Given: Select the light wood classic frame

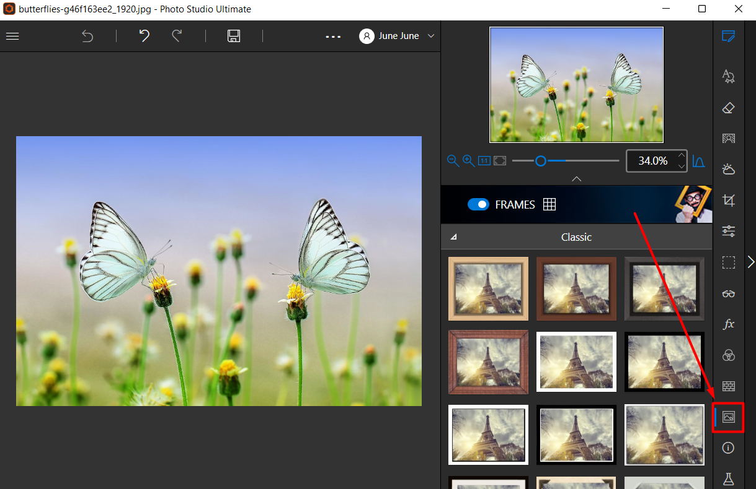Looking at the screenshot, I should [x=489, y=288].
